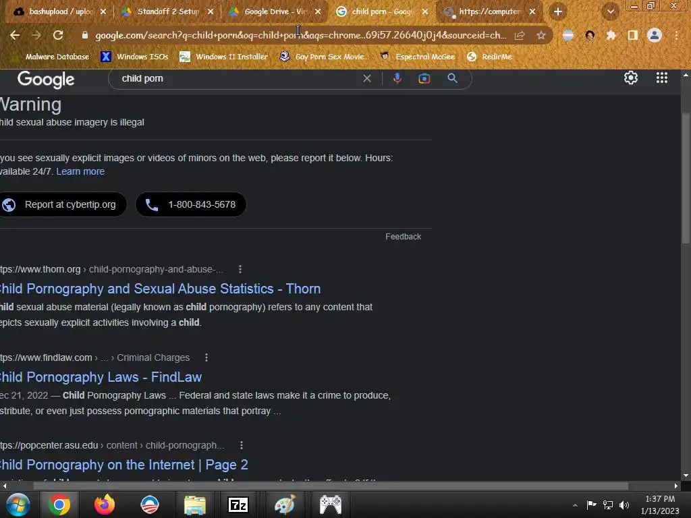Open the Thorn statistics result link
The width and height of the screenshot is (691, 518).
tap(161, 289)
